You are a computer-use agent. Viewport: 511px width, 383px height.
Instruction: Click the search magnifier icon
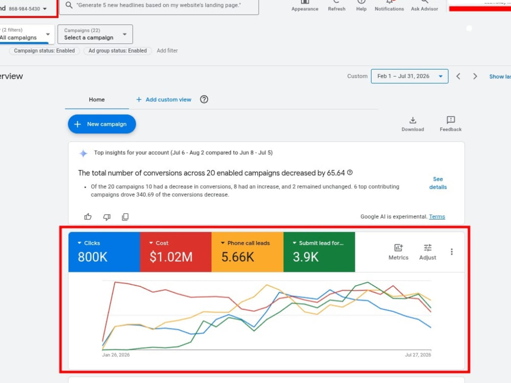69,5
